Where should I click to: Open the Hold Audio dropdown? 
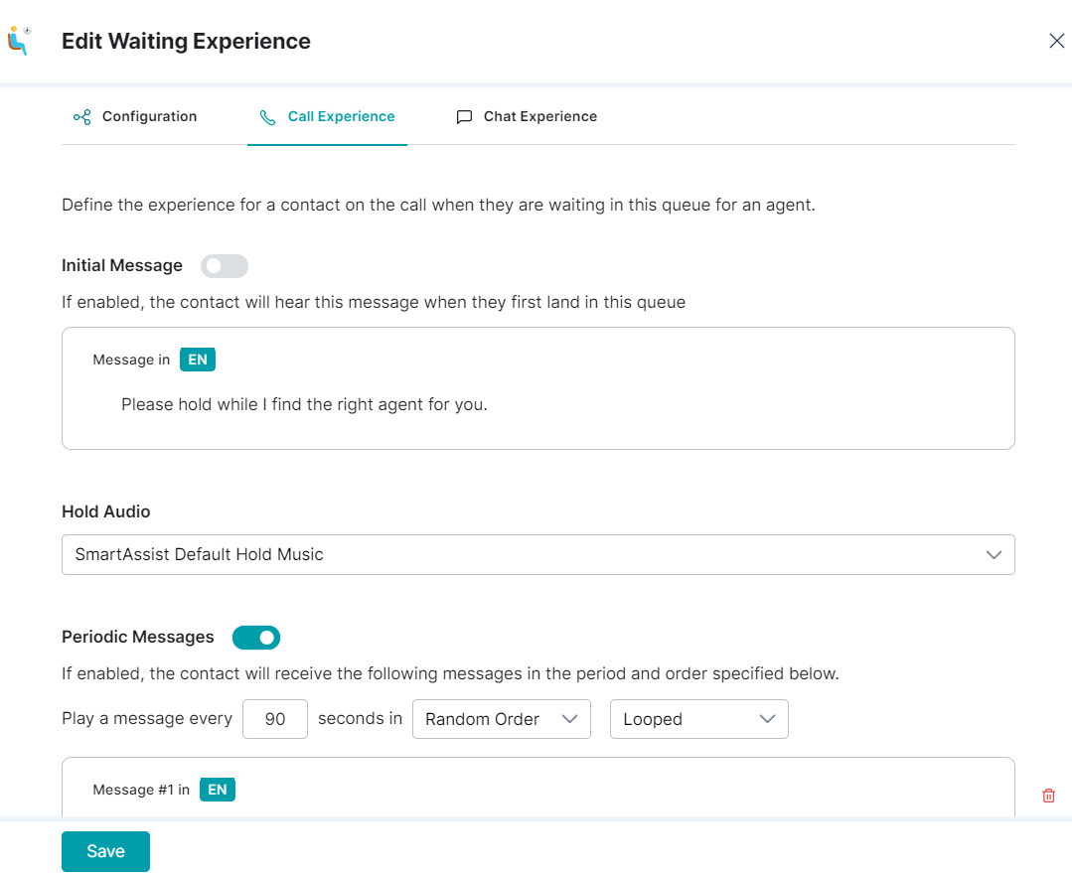(x=538, y=554)
